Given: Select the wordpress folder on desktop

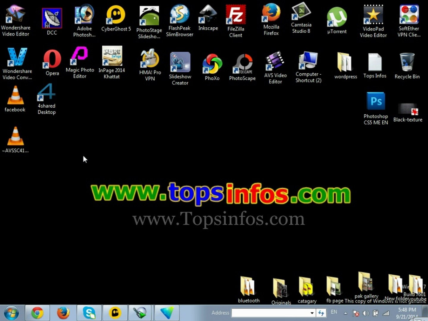Looking at the screenshot, I should point(346,66).
